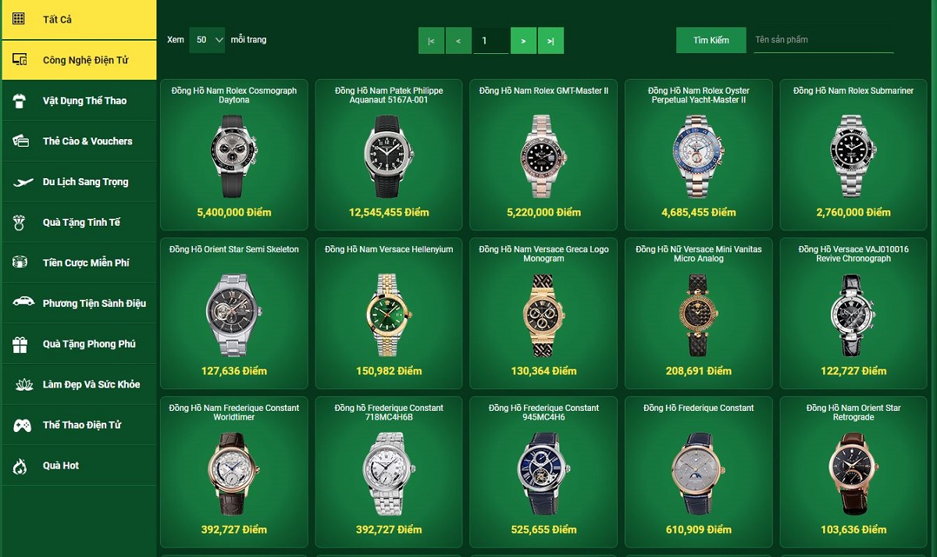Screen dimensions: 937x557
Task: Focus the Tên sản phẩm search field
Action: (x=823, y=40)
